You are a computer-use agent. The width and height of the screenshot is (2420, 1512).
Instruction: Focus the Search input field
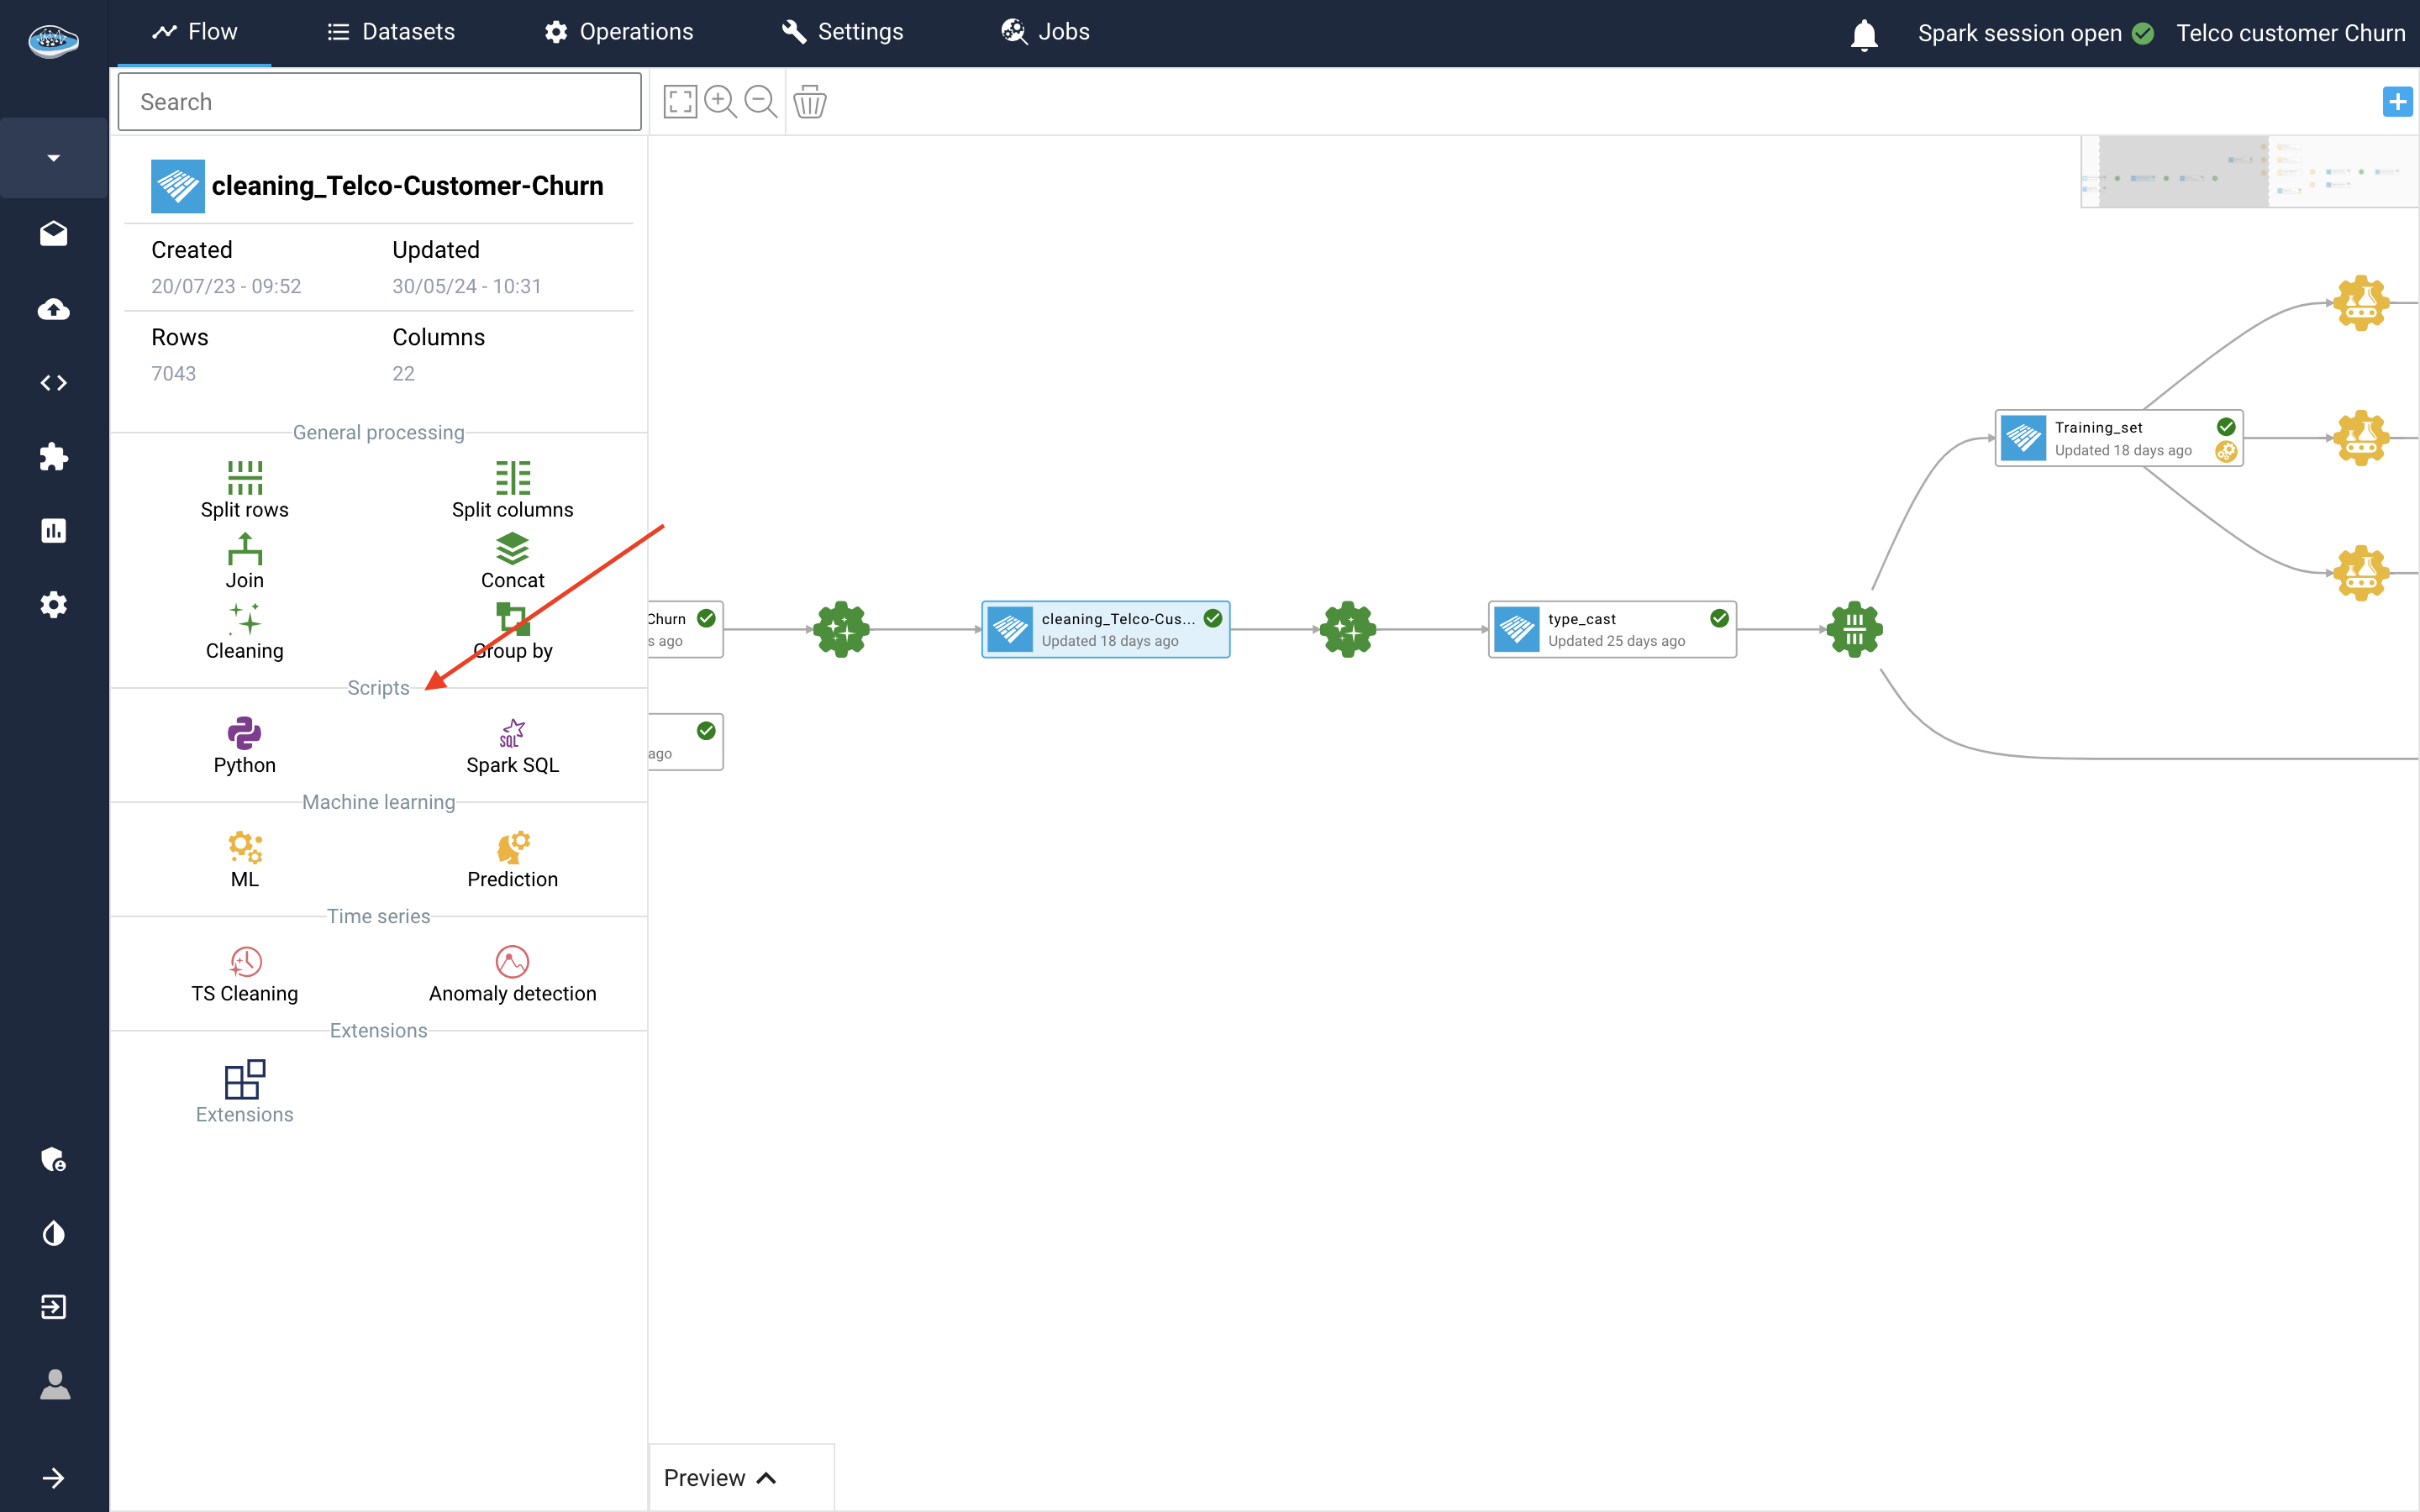pyautogui.click(x=379, y=102)
